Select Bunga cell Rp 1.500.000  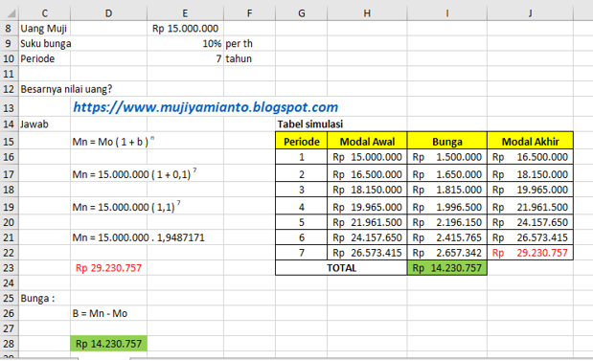click(x=447, y=157)
